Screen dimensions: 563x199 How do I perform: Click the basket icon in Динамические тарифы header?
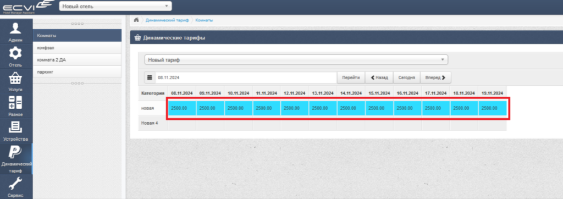point(137,37)
